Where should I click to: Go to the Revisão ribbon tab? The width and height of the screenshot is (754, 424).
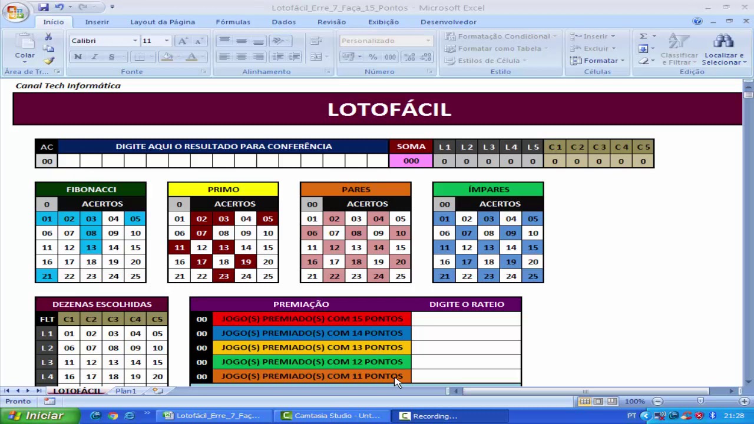(331, 22)
